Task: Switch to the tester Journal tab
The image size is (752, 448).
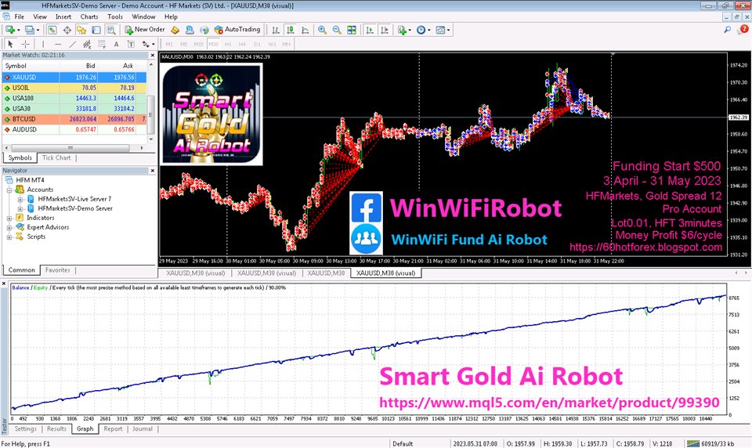Action: point(143,429)
